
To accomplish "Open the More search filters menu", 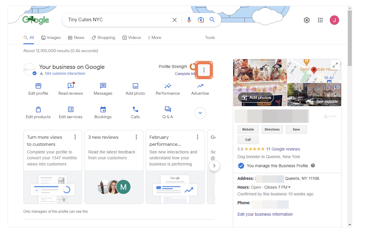I will point(154,38).
